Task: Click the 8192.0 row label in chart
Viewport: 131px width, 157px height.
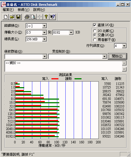Action: (11, 136)
